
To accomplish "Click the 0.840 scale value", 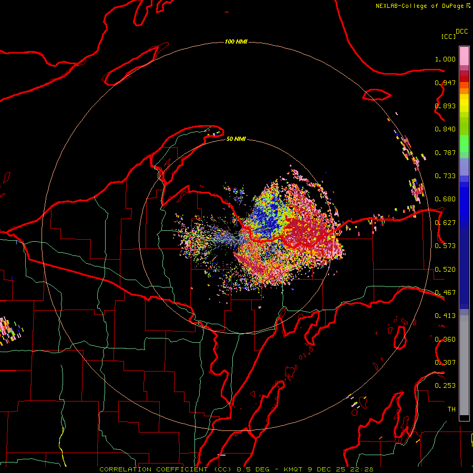I will tap(445, 129).
